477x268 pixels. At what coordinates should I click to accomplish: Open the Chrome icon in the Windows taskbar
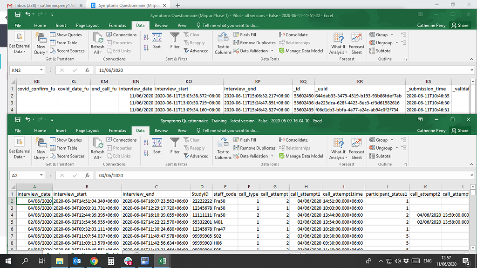[x=94, y=261]
